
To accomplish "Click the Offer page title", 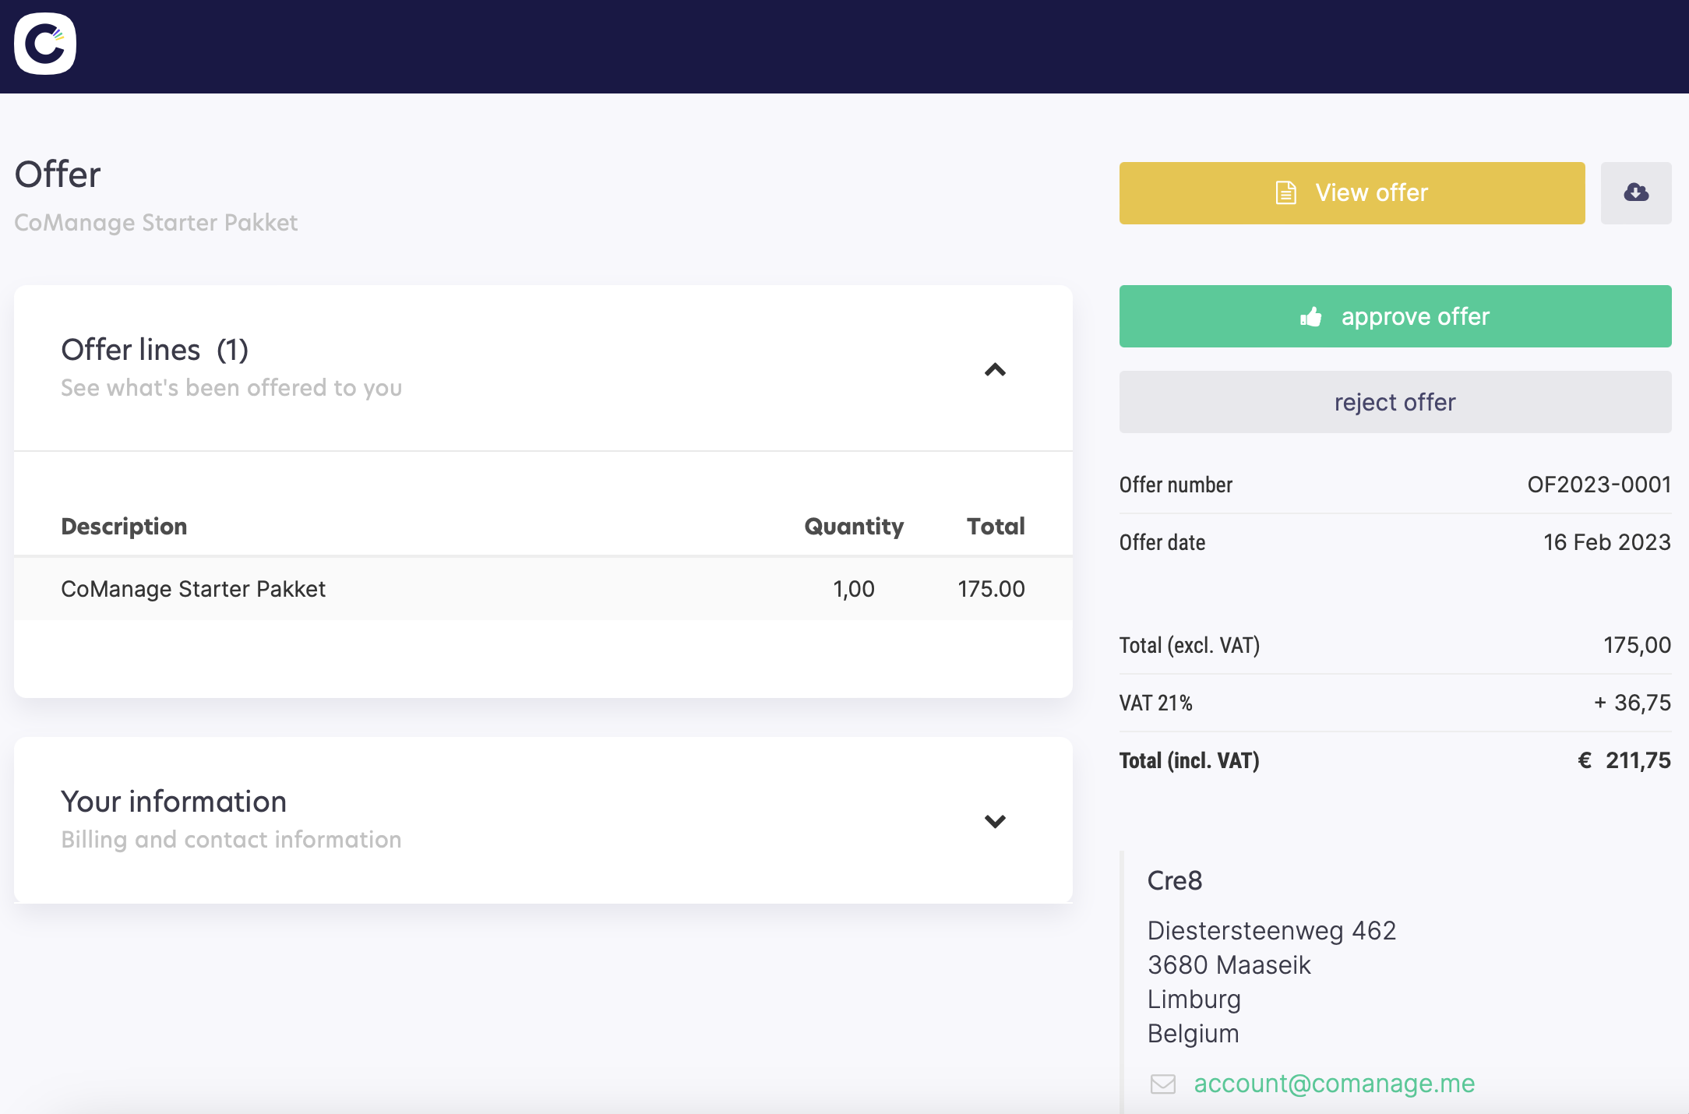I will coord(58,175).
